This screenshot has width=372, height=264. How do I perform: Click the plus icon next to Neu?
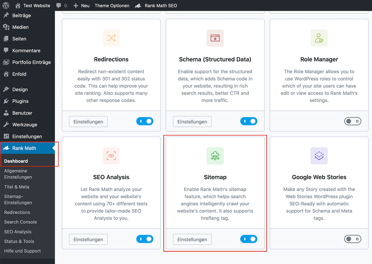(76, 6)
